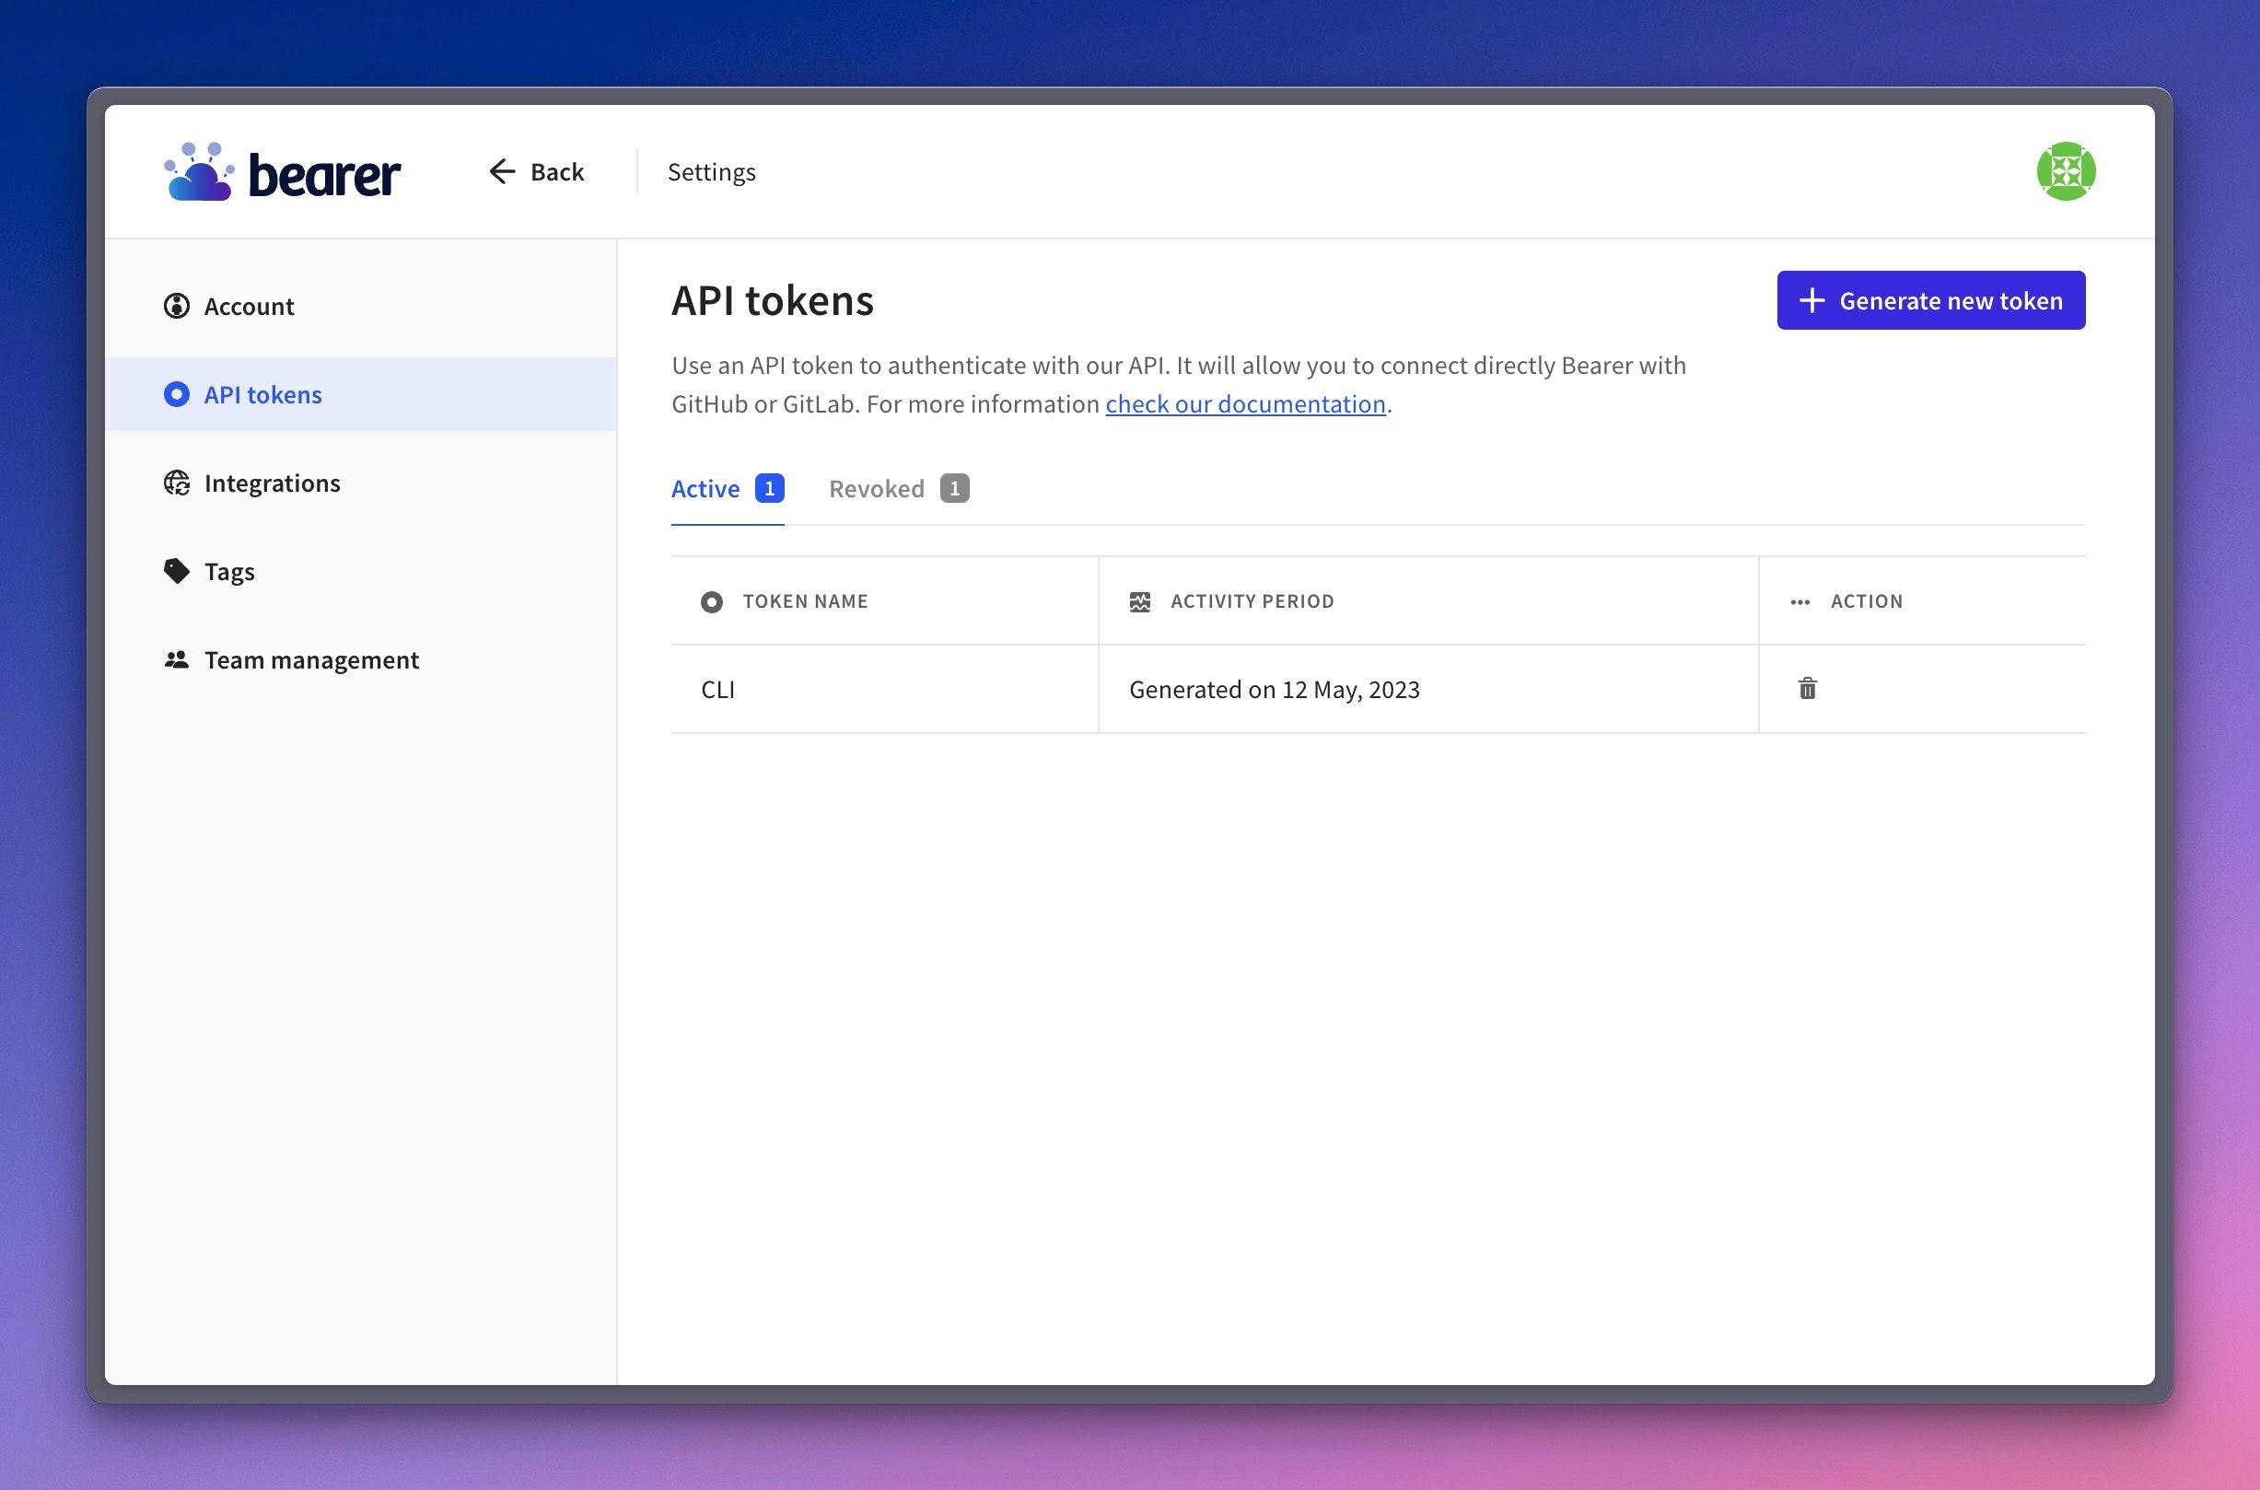
Task: Open Account settings section
Action: pos(360,306)
